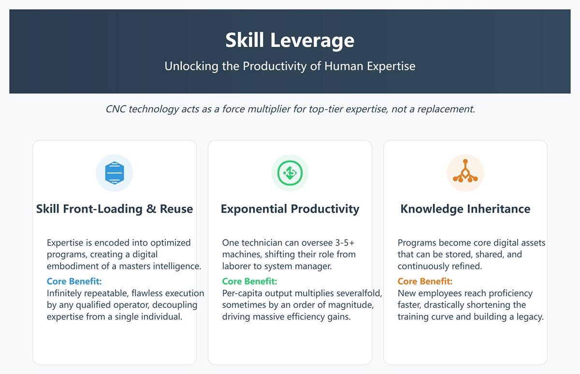Click the orange Core Benefit label
This screenshot has height=374, width=580.
pos(425,281)
